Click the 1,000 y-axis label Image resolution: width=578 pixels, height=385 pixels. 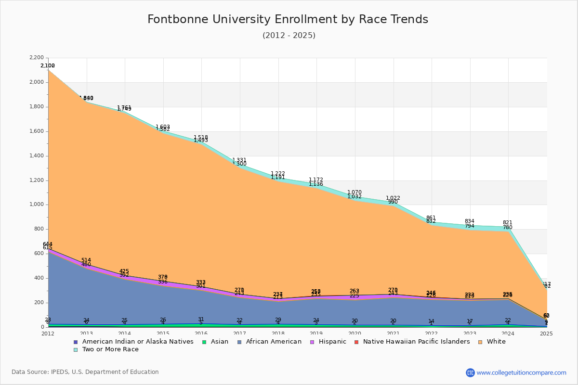37,205
